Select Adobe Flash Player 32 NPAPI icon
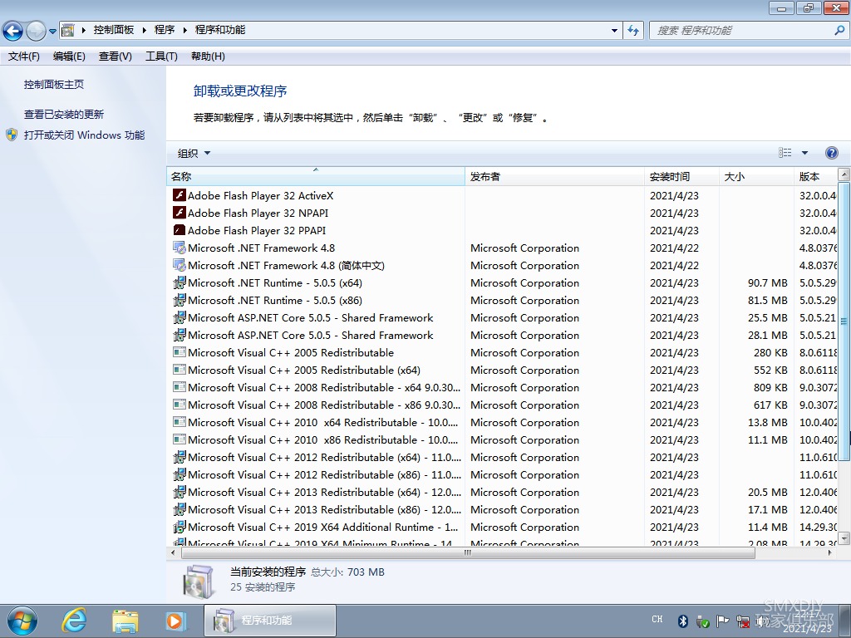 click(x=180, y=213)
